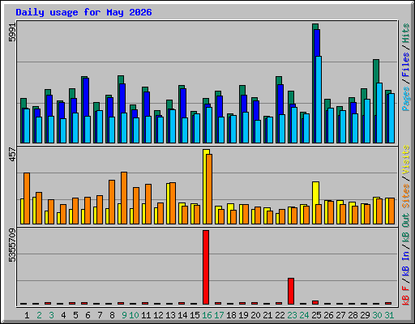Click day label 20 on x-axis
Image resolution: width=415 pixels, height=324 pixels.
255,315
